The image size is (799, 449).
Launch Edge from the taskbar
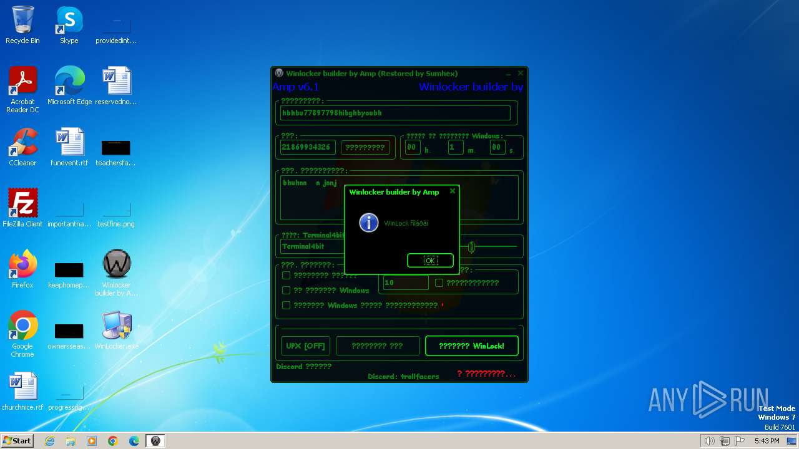pyautogui.click(x=134, y=441)
